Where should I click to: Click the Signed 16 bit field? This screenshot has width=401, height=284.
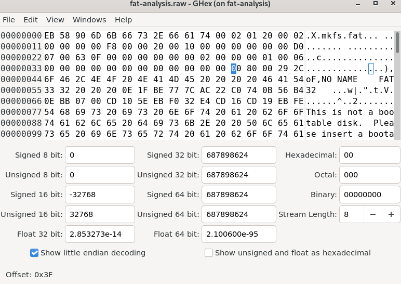point(100,195)
